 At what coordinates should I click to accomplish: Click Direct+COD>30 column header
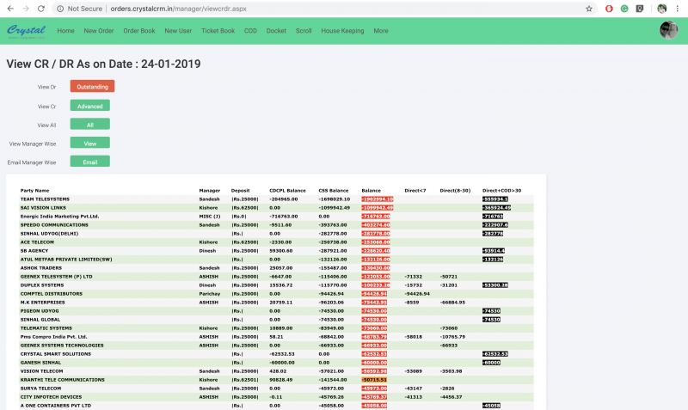(x=501, y=190)
